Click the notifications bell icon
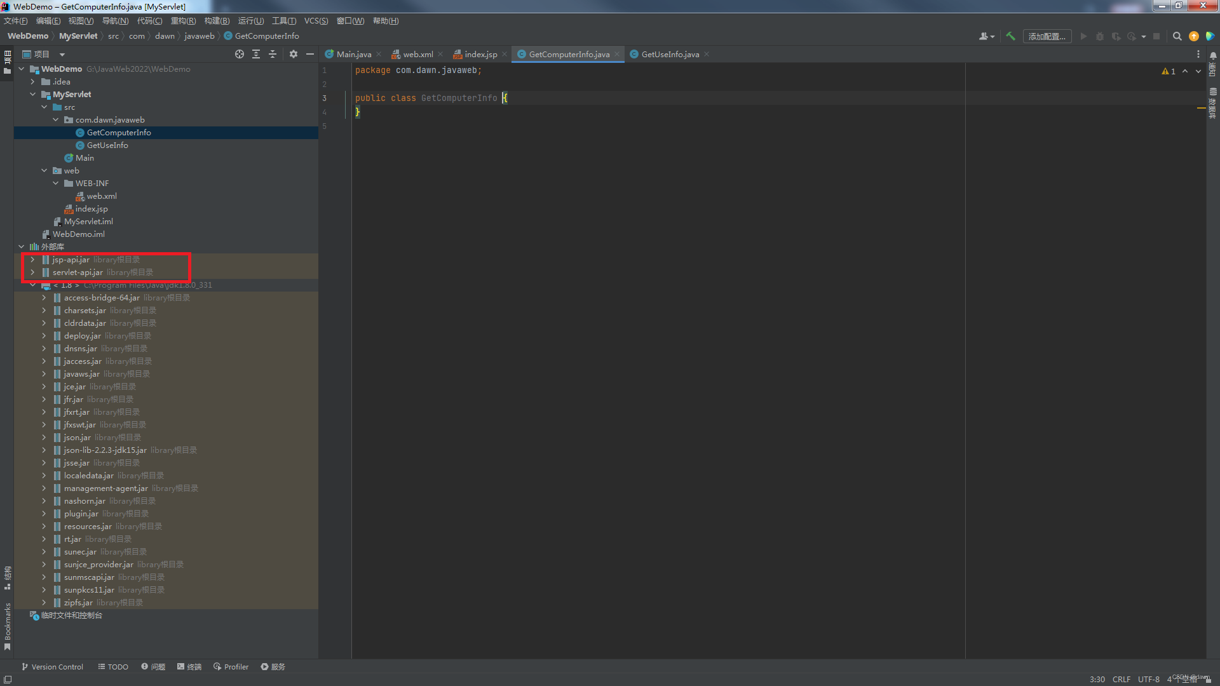Screen dimensions: 1220x686 1213,56
